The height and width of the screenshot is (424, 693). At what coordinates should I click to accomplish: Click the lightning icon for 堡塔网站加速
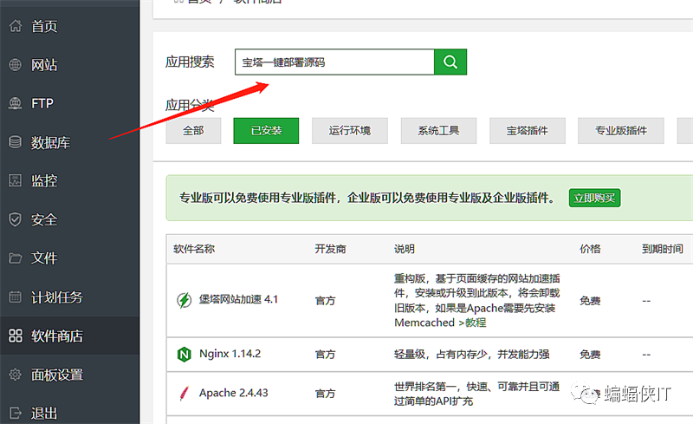(x=184, y=300)
